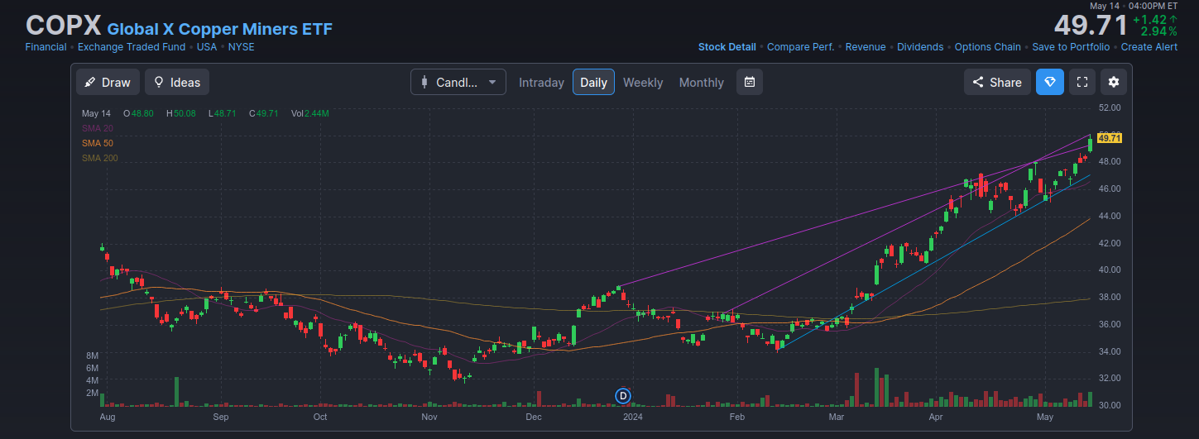
Task: Toggle the SMA 50 indicator label
Action: [x=98, y=143]
